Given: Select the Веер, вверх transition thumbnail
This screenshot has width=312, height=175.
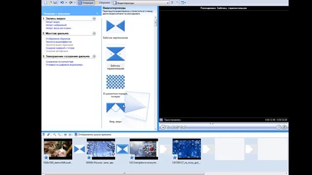Looking at the screenshot, I should pyautogui.click(x=116, y=108).
